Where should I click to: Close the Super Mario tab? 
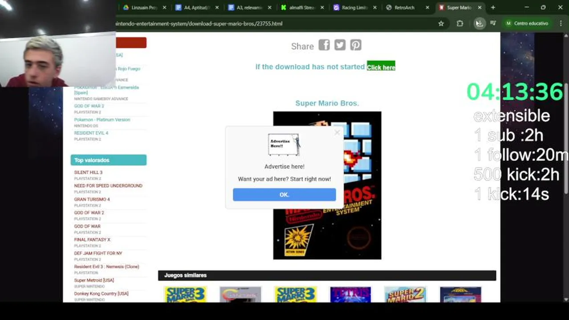pyautogui.click(x=480, y=8)
